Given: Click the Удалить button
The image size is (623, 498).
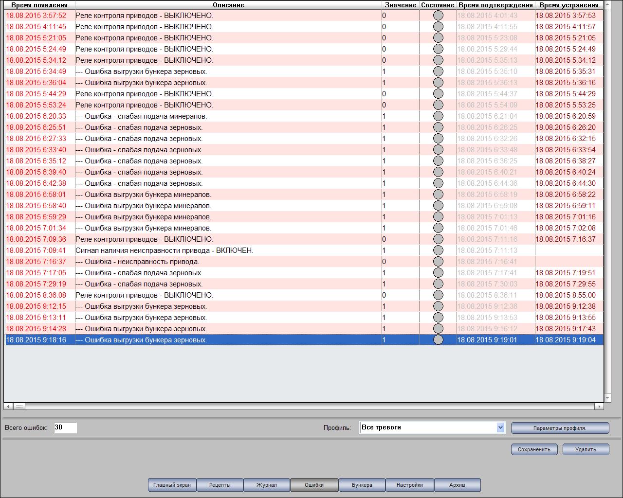Looking at the screenshot, I should (x=586, y=449).
